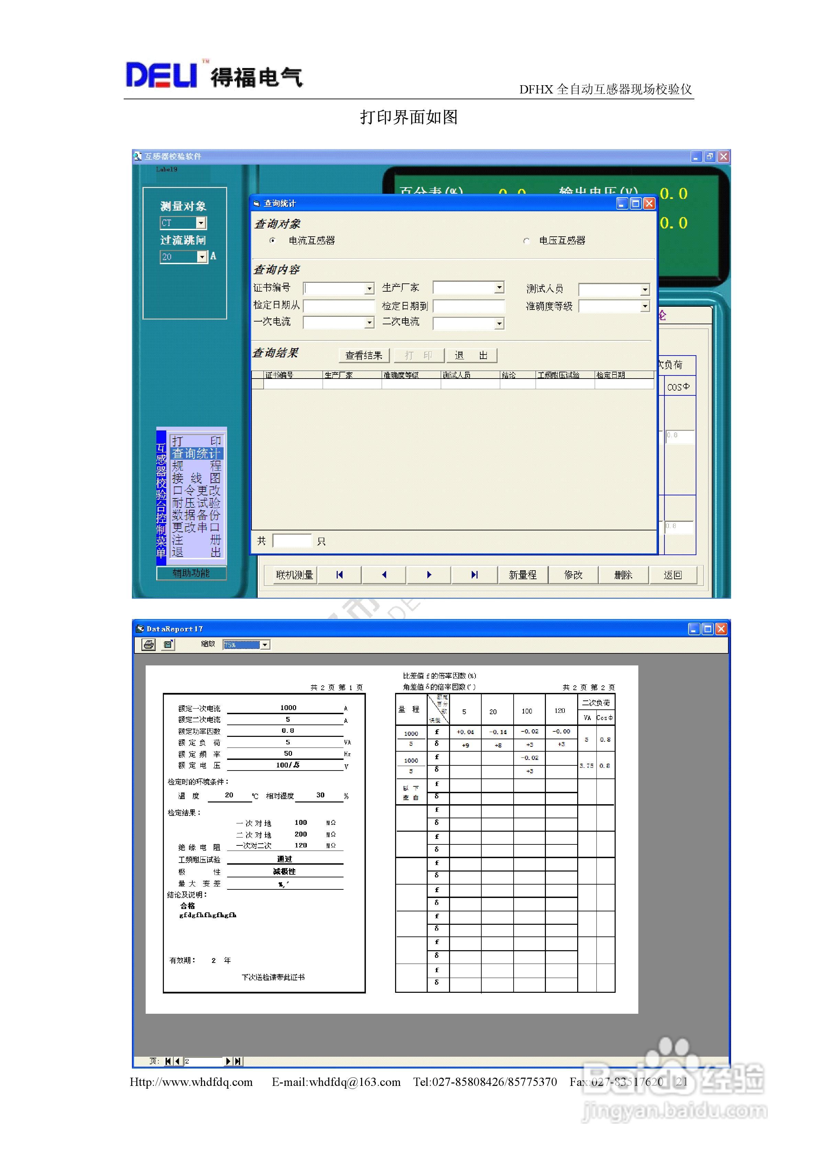The image size is (818, 1157).
Task: Expand the 二次电流 combo box
Action: point(499,324)
